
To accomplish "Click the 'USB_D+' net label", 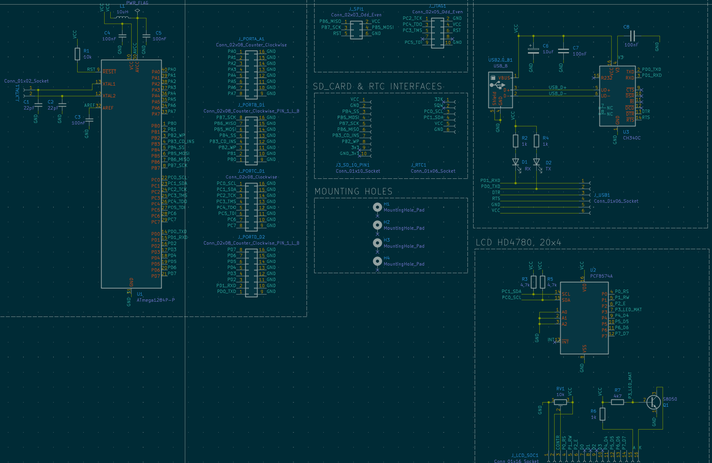I will pos(557,88).
